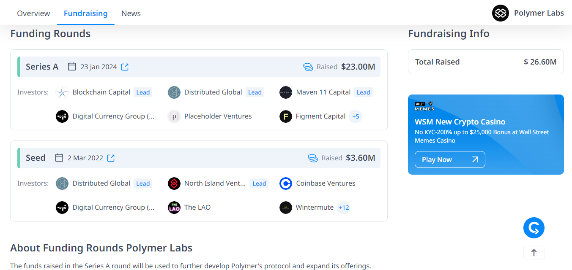The image size is (572, 270).
Task: Open The LAO investor link
Action: (x=197, y=207)
